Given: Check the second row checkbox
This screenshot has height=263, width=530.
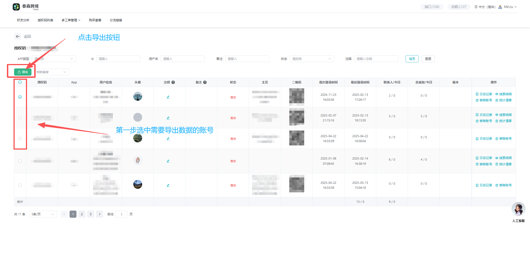Looking at the screenshot, I should click(20, 118).
